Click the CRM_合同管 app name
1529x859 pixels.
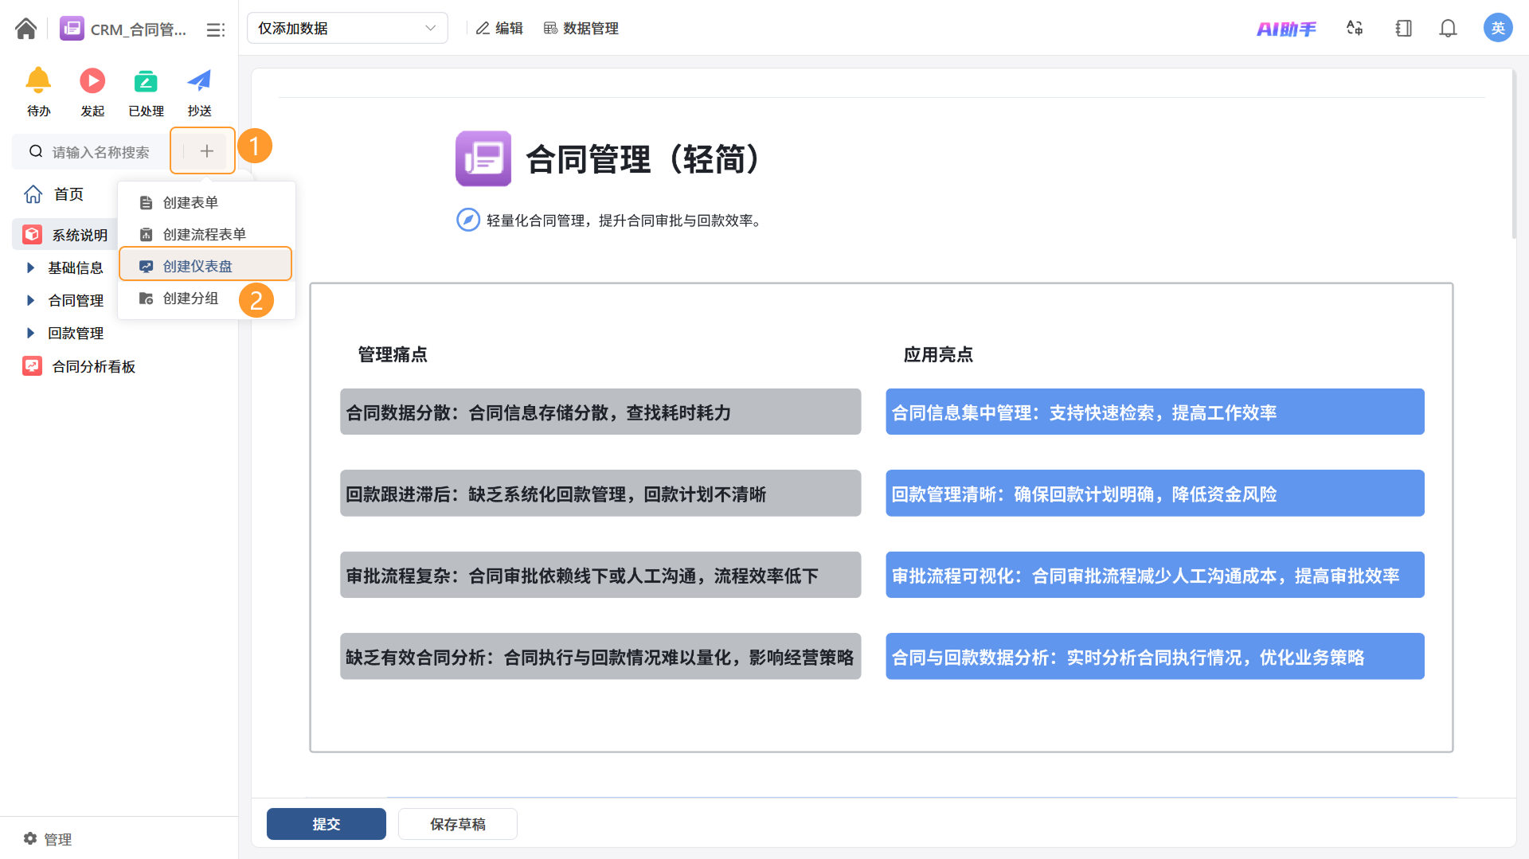coord(139,29)
